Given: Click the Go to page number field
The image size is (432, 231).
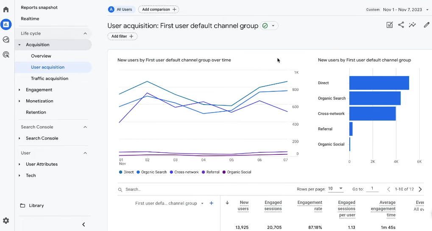Looking at the screenshot, I should point(372,189).
